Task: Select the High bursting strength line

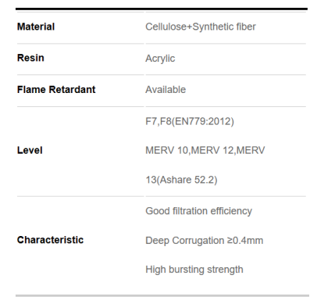Action: point(194,270)
